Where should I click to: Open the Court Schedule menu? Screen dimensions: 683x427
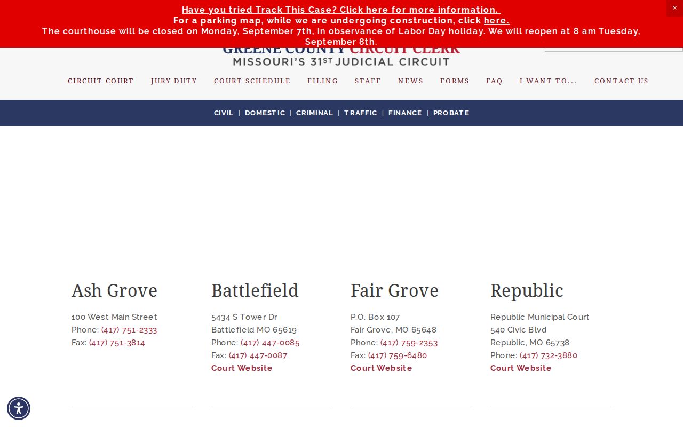click(x=252, y=81)
